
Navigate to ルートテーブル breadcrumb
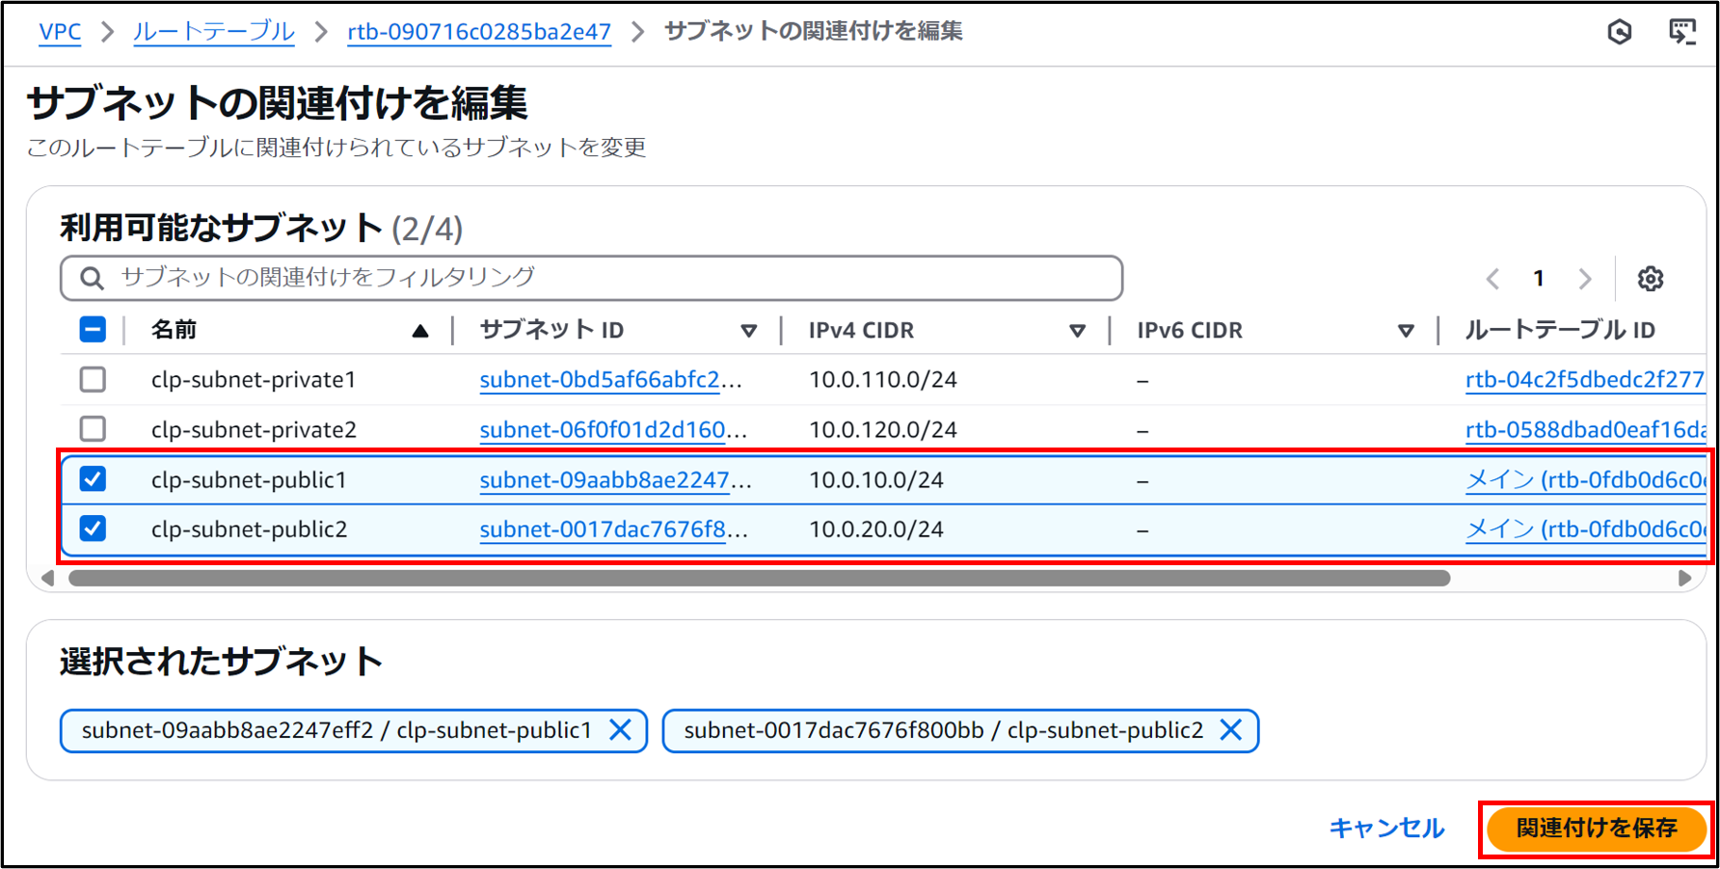point(213,32)
